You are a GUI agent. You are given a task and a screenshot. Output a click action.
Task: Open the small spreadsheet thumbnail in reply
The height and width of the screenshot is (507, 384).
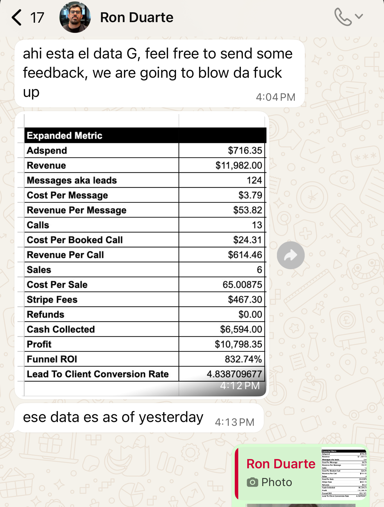pos(344,474)
